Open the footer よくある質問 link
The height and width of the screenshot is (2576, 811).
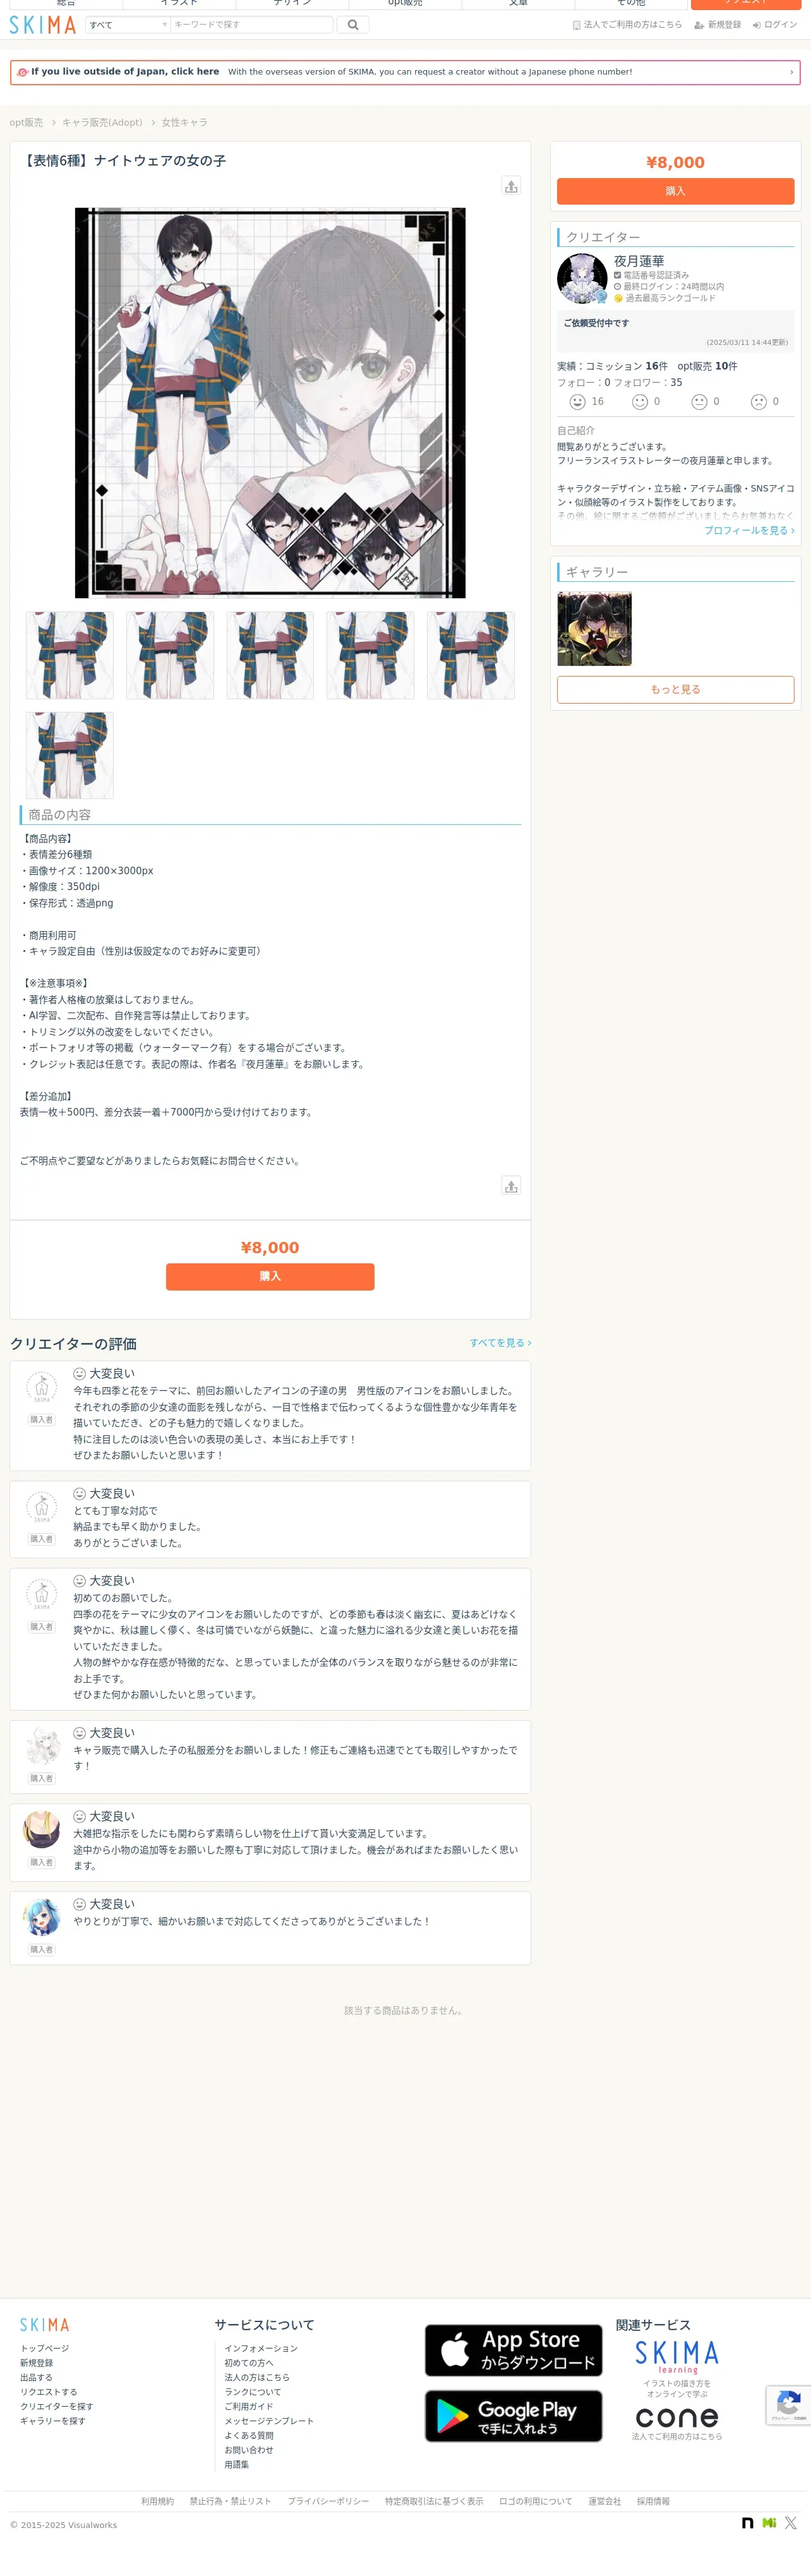tap(249, 2436)
